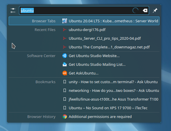
Task: Open Ubuntu The Complete...downmagaz.net.pdf
Action: point(109,47)
